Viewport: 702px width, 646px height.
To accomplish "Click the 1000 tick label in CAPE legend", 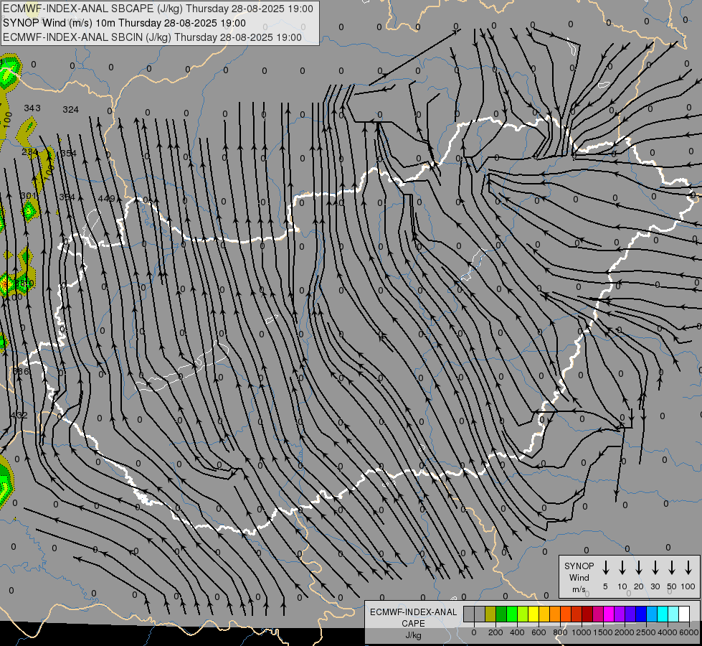I will pyautogui.click(x=582, y=632).
